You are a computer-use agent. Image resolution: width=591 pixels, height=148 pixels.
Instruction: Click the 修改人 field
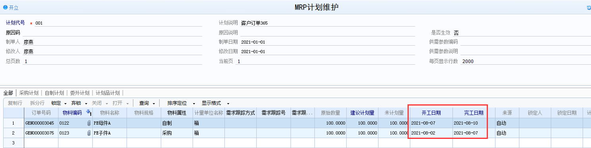(112, 52)
